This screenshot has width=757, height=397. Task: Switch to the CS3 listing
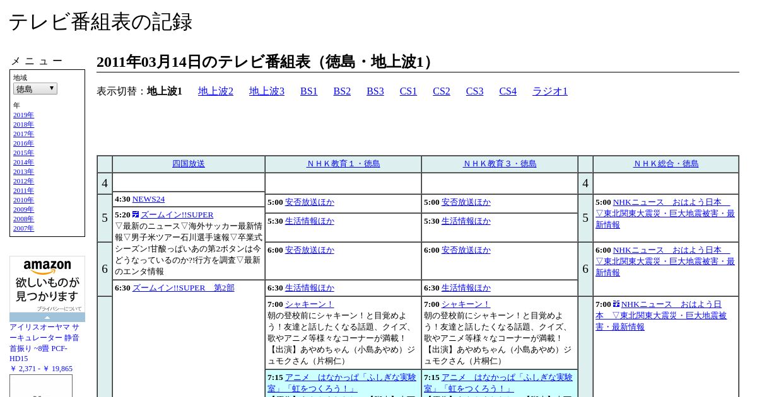coord(474,91)
